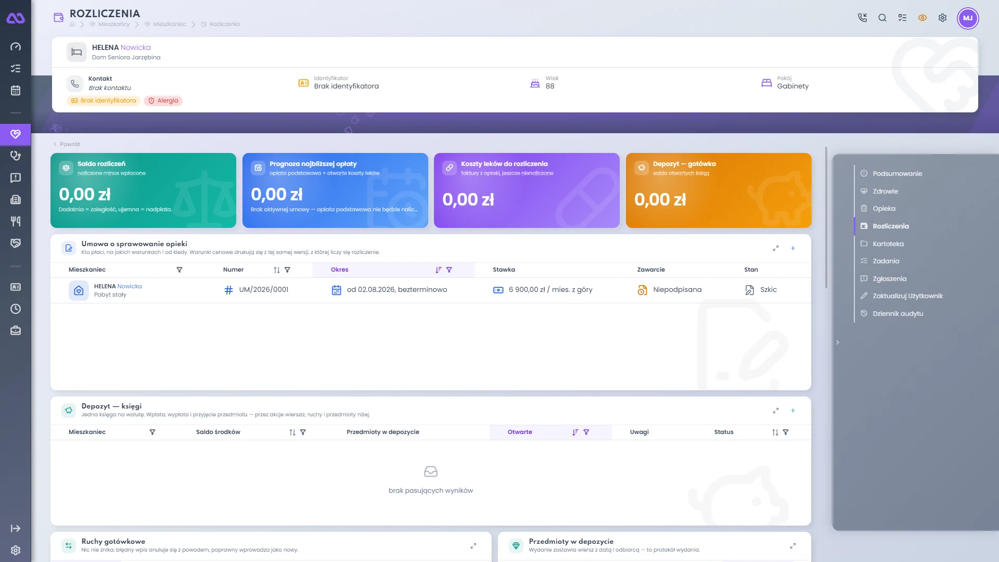Screen dimensions: 999x562
Task: Open the stethoscope icon in sidebar
Action: pos(16,156)
